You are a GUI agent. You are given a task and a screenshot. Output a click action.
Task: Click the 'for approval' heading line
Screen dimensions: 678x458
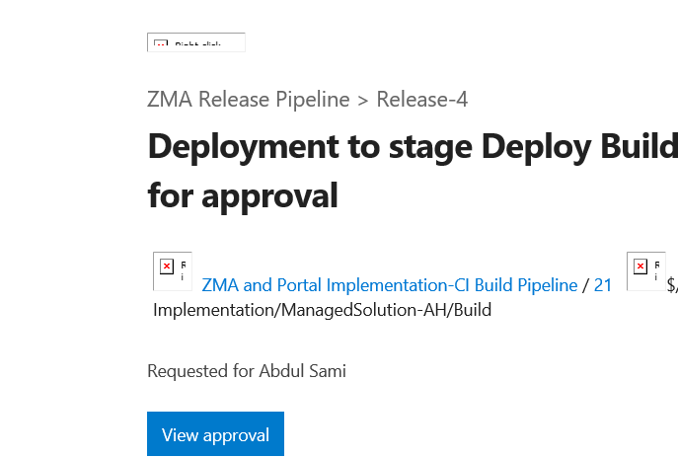click(x=243, y=194)
